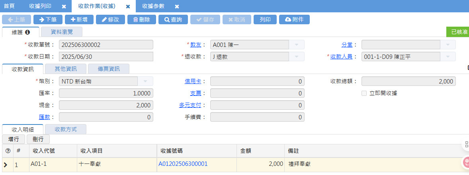Open the 退收款 dropdown
The width and height of the screenshot is (469, 175).
(296, 57)
